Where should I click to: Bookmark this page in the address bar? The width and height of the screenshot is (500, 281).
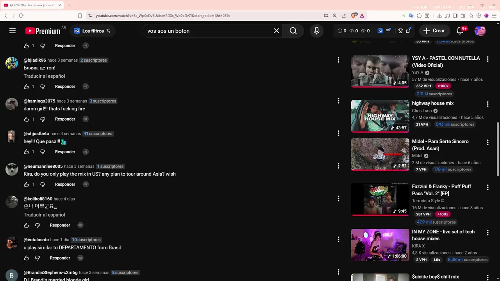tap(80, 16)
